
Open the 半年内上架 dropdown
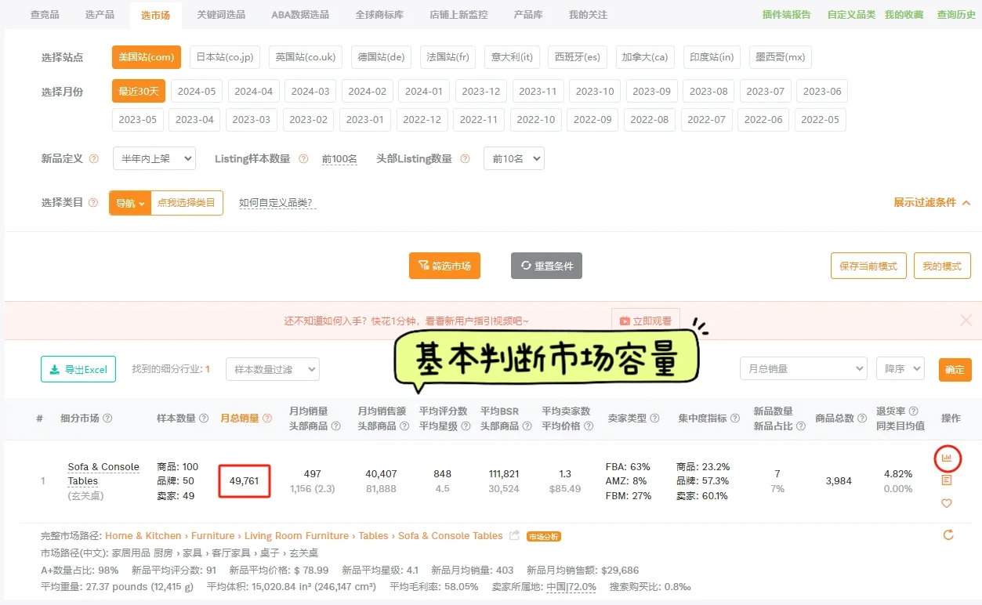coord(154,158)
